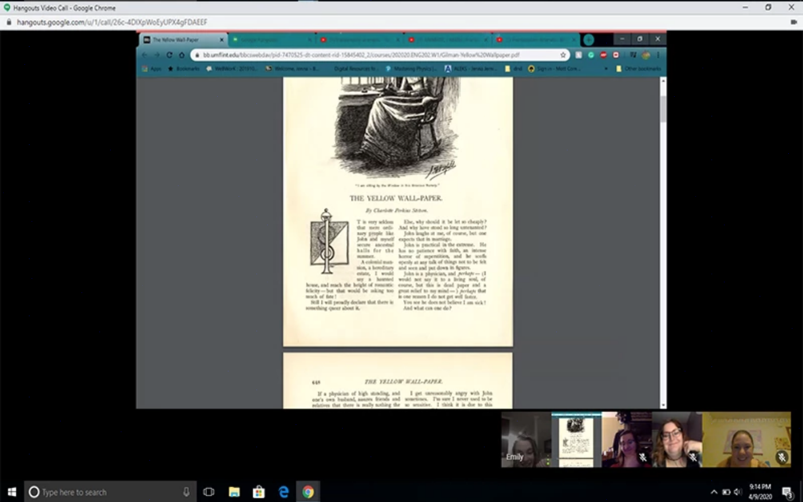This screenshot has width=803, height=502.
Task: Open the Welcome bookmark
Action: (x=293, y=69)
